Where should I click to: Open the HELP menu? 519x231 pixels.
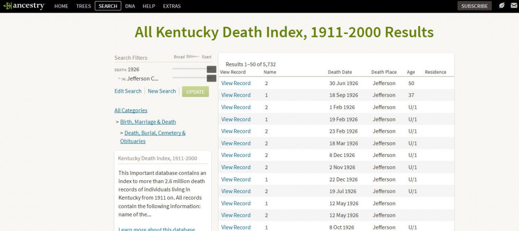(x=149, y=6)
